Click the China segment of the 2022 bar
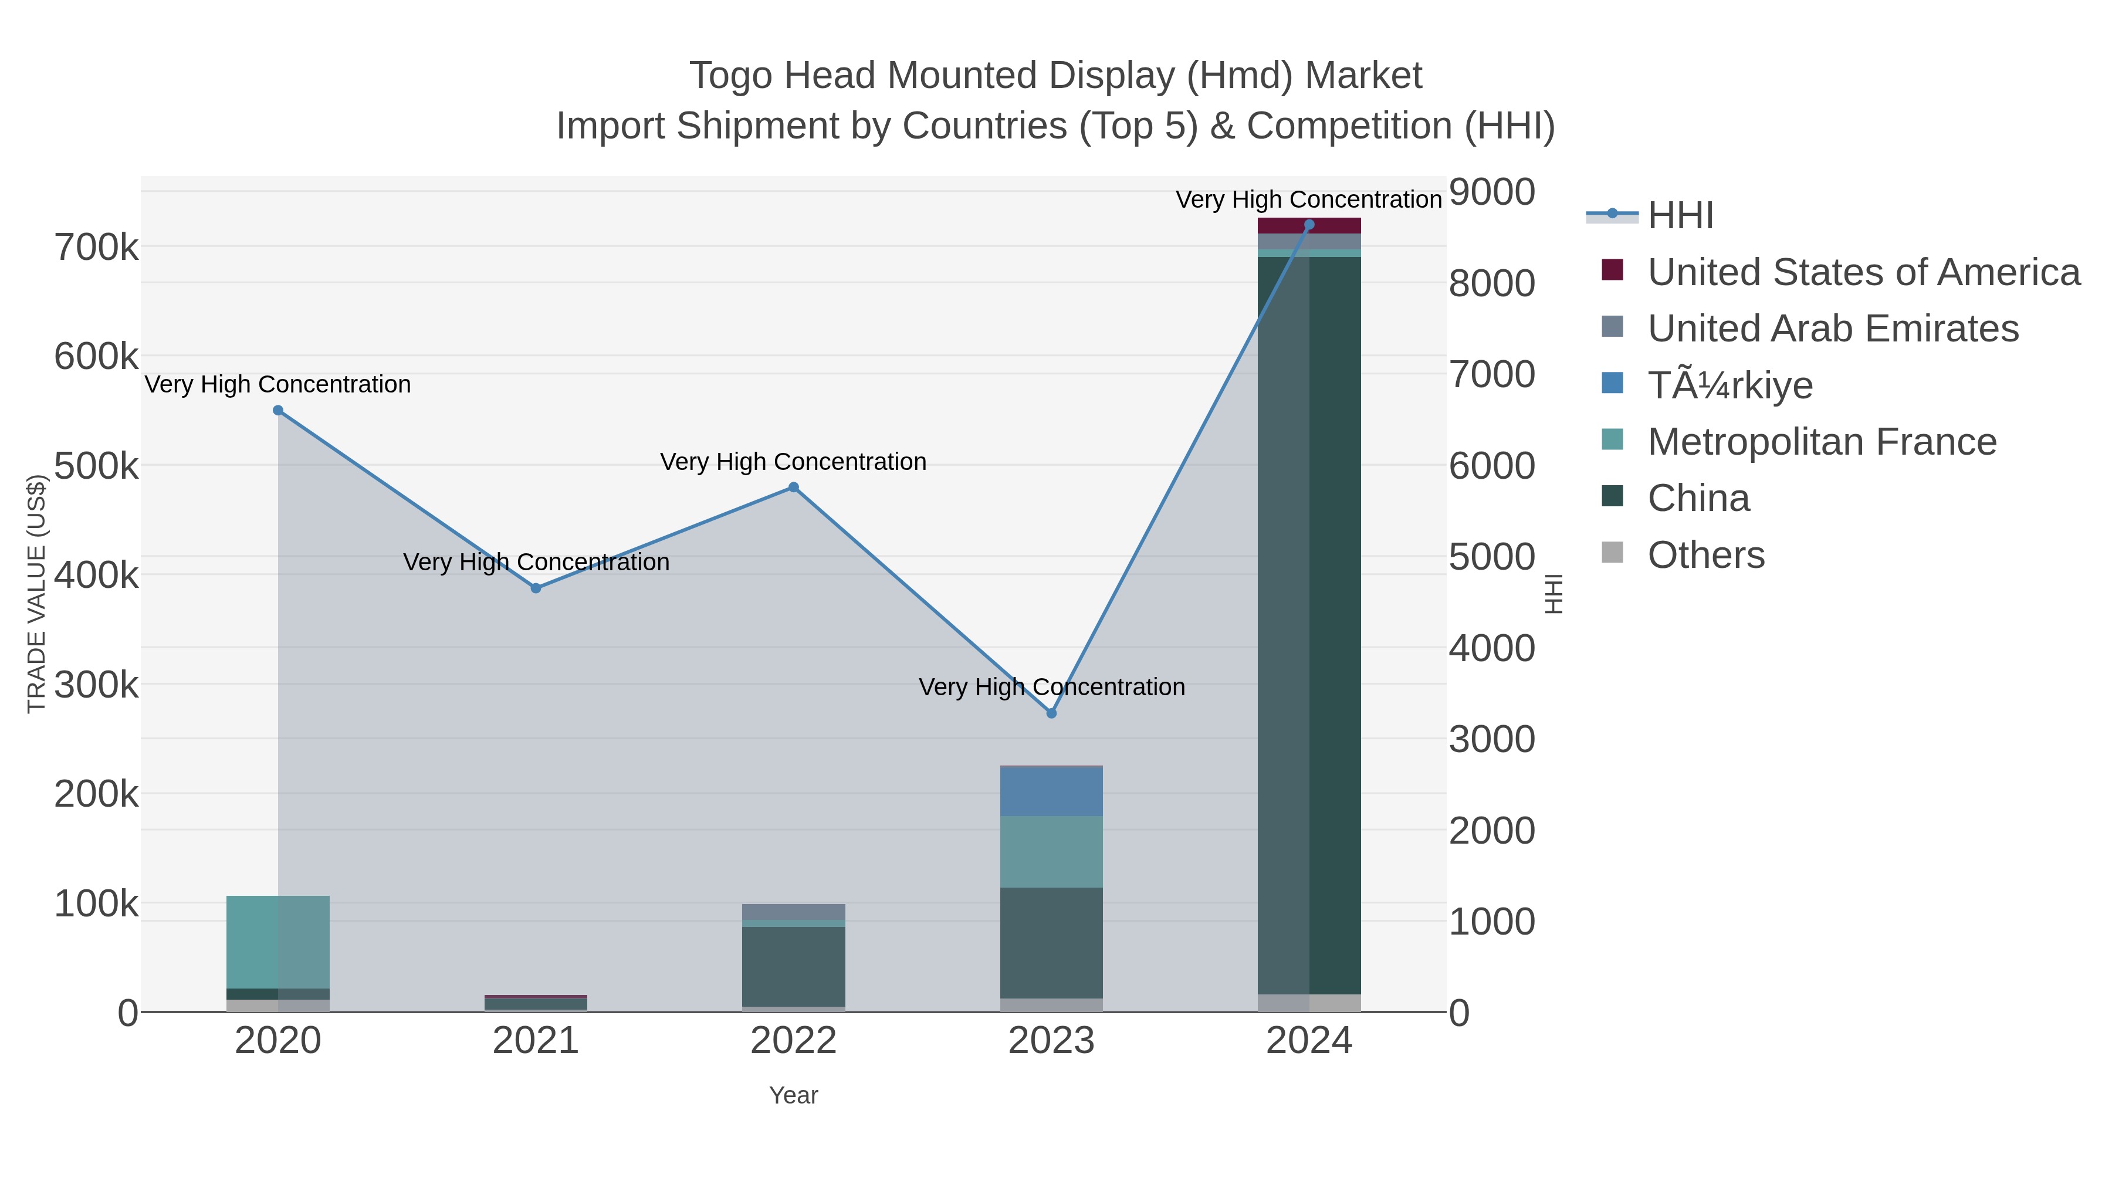2112x1188 pixels. (794, 967)
